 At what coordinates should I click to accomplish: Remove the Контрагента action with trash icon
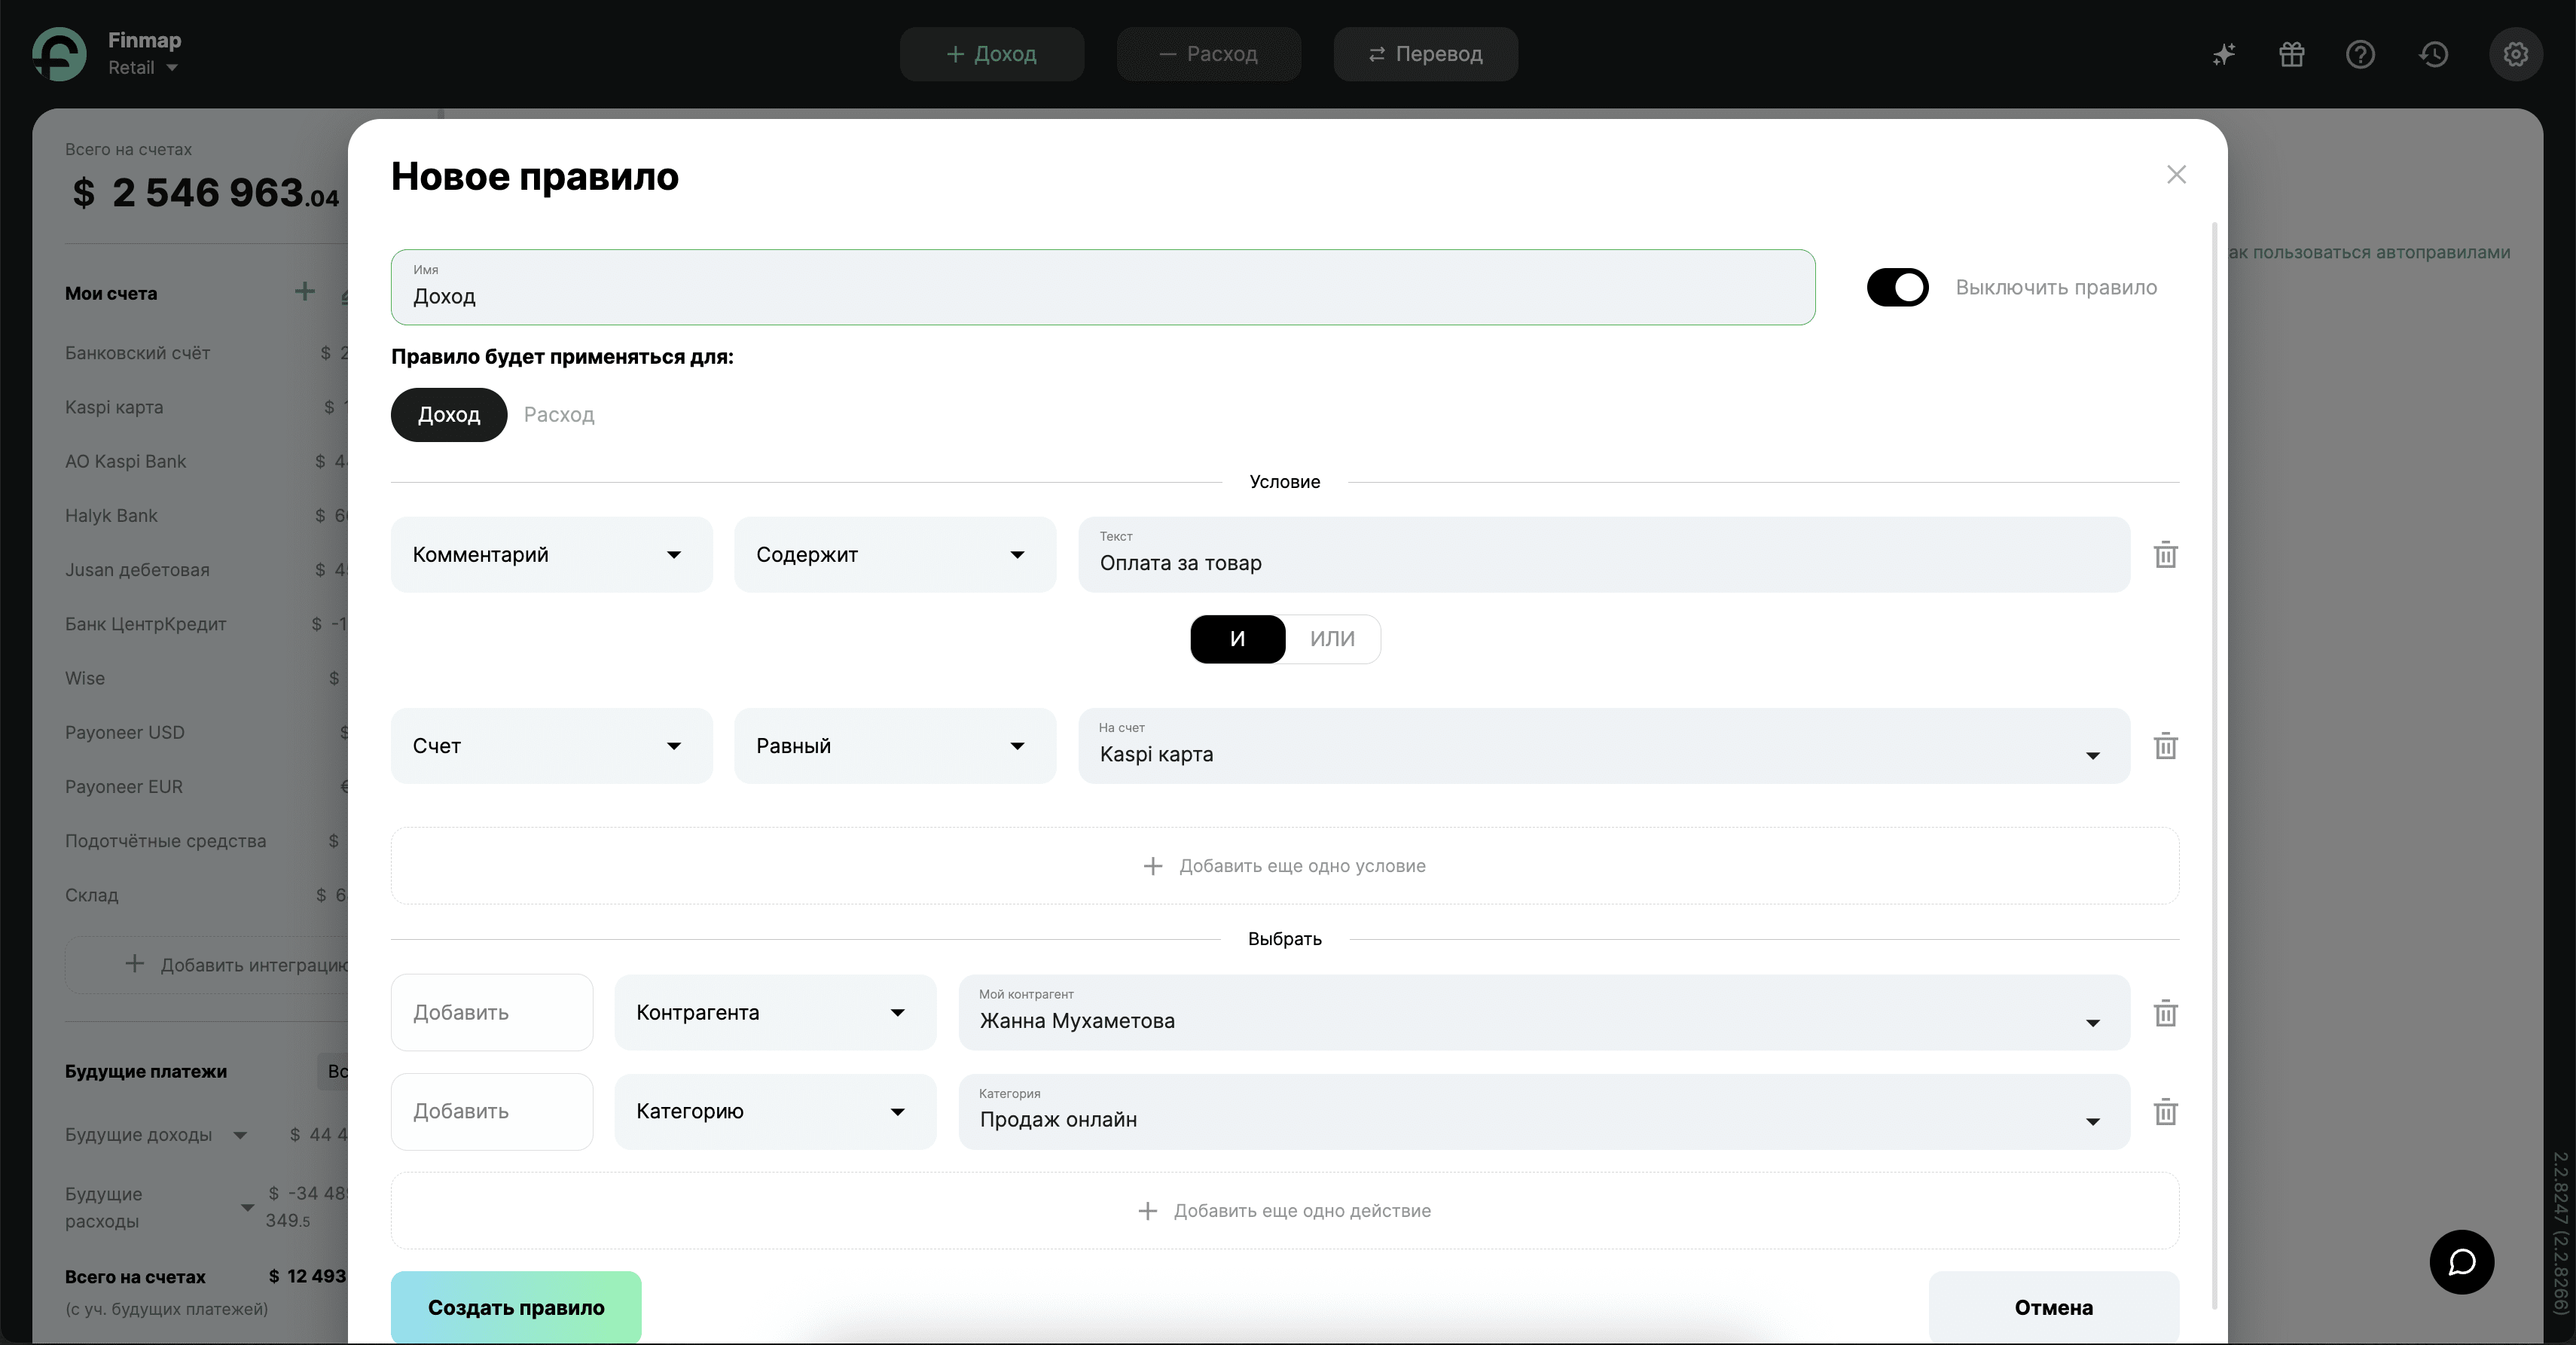(2165, 1013)
